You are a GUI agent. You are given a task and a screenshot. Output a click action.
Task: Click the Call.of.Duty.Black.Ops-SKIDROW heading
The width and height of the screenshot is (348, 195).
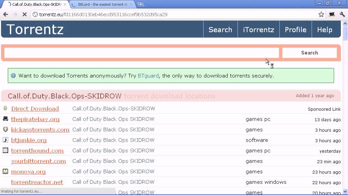65,96
